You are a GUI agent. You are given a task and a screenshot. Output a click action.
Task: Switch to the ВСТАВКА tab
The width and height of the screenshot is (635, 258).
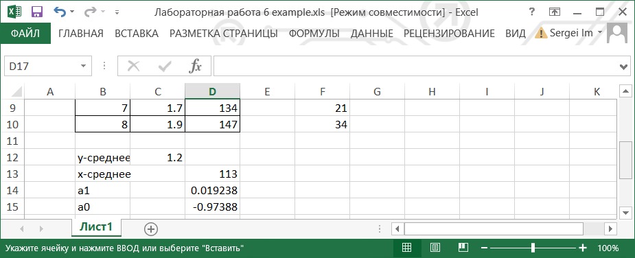tap(137, 33)
